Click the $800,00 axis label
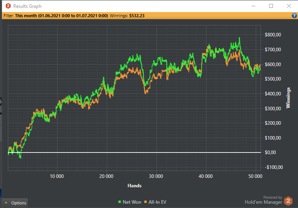Image resolution: width=298 pixels, height=208 pixels. [x=273, y=35]
